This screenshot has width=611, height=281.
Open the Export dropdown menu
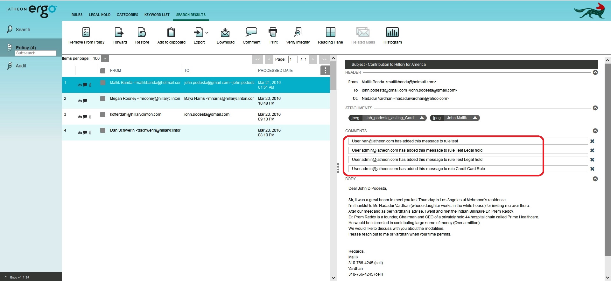[207, 32]
